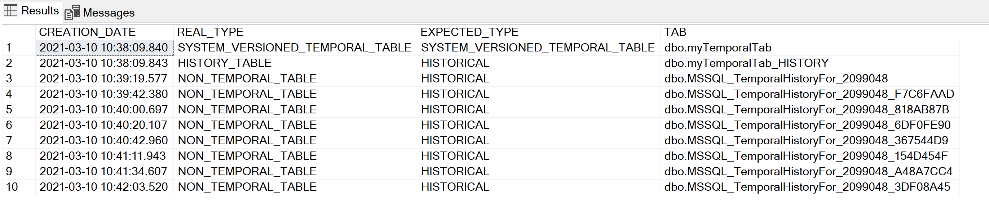This screenshot has height=208, width=989.
Task: Open the Messages tab
Action: [x=108, y=13]
